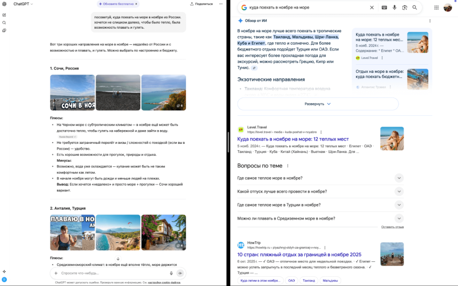Open the Обзор от ИИ three-dot menu
458x286 pixels.
430,21
